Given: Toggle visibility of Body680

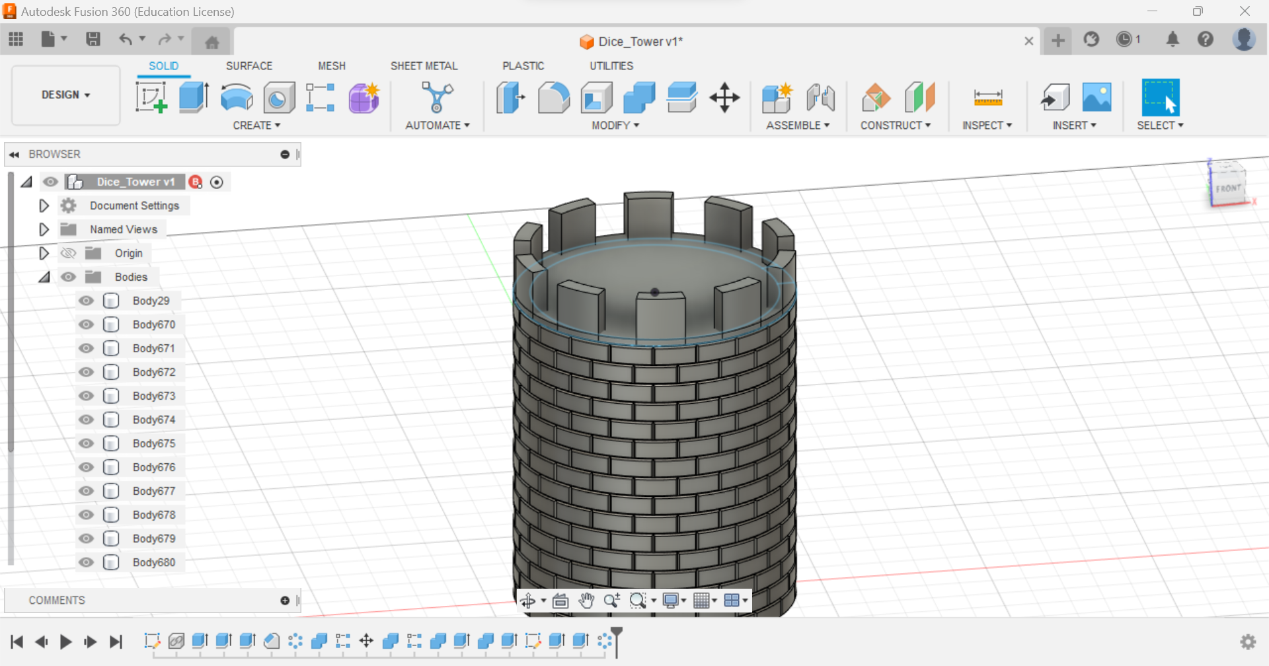Looking at the screenshot, I should (86, 562).
